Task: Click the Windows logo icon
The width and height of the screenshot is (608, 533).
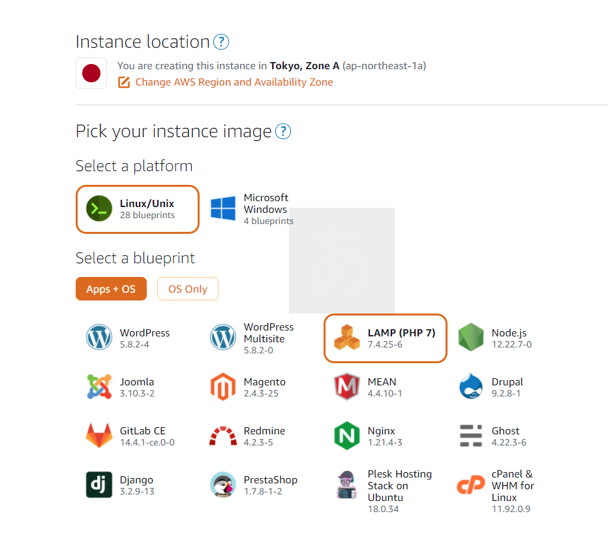Action: click(223, 208)
